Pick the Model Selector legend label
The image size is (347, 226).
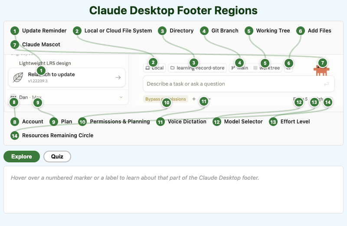[x=243, y=122]
